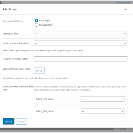
Task: Click the chevron arrow of billing_first_name select
Action: 122,99
